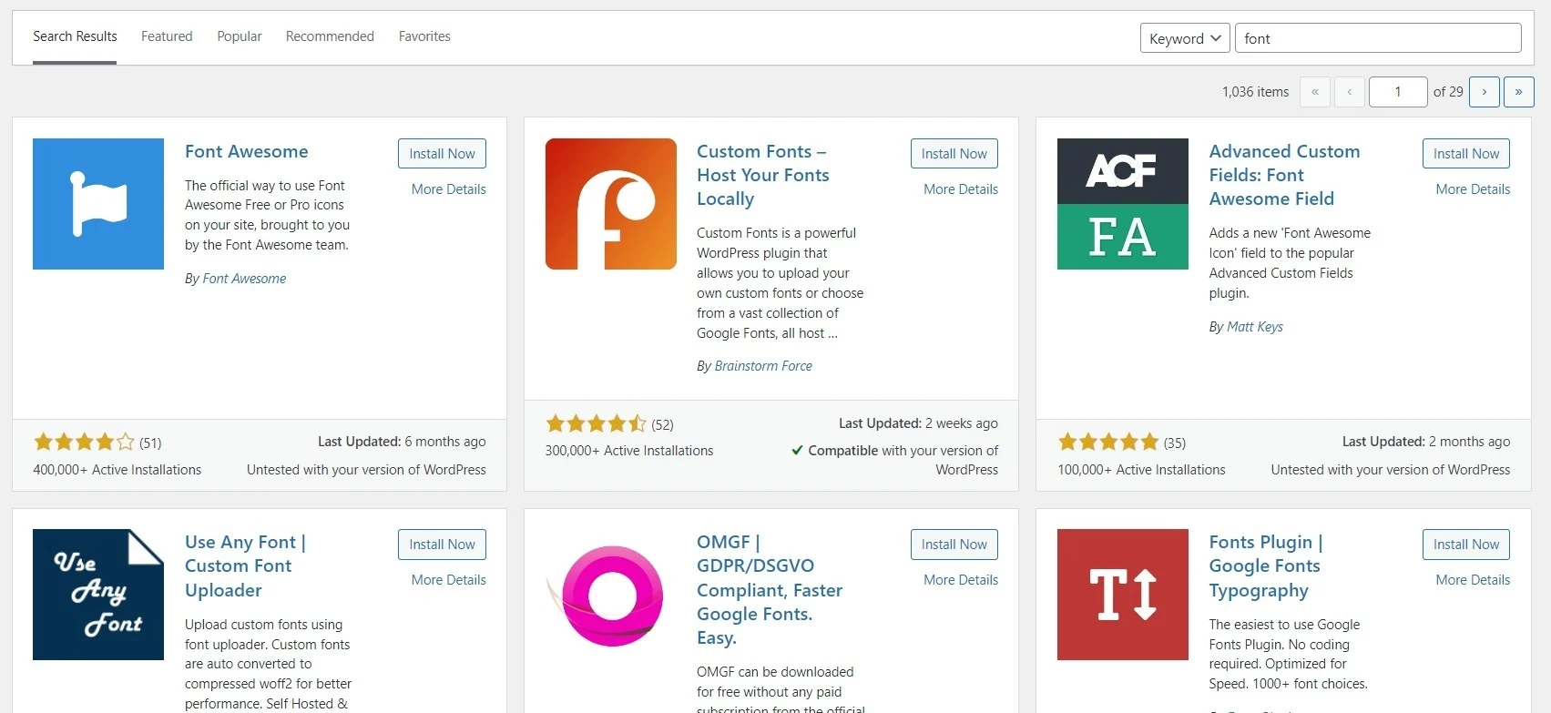1551x713 pixels.
Task: Open Fonts Plugin | Google Fonts Typography title
Action: (1266, 565)
